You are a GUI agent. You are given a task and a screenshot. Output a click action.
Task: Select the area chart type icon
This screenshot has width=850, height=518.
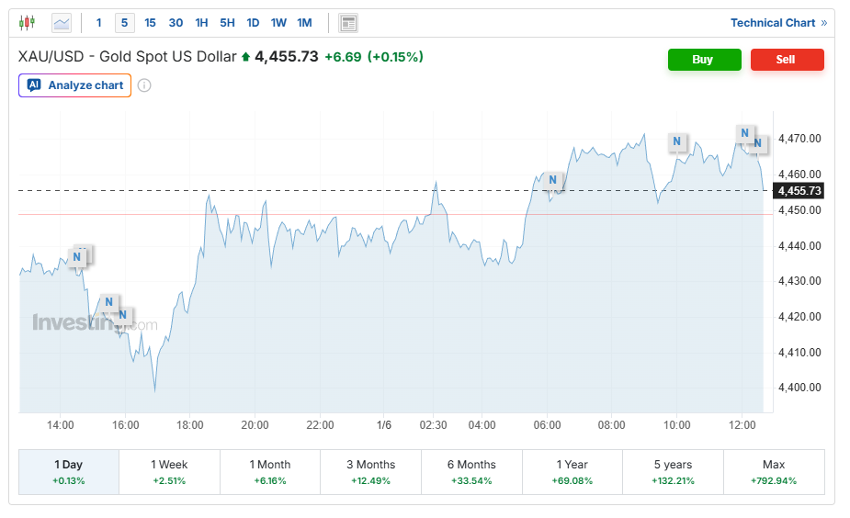(x=62, y=23)
